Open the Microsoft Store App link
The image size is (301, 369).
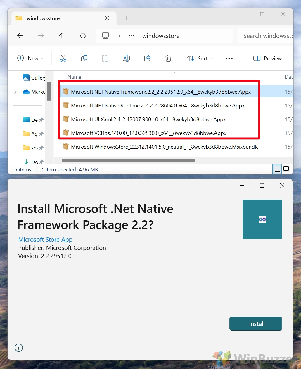click(45, 240)
